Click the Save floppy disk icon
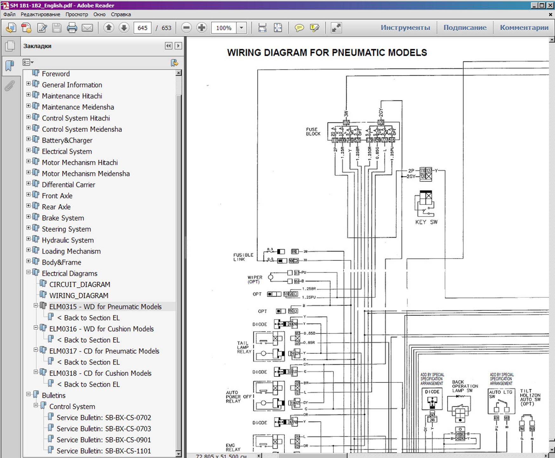 (x=57, y=28)
